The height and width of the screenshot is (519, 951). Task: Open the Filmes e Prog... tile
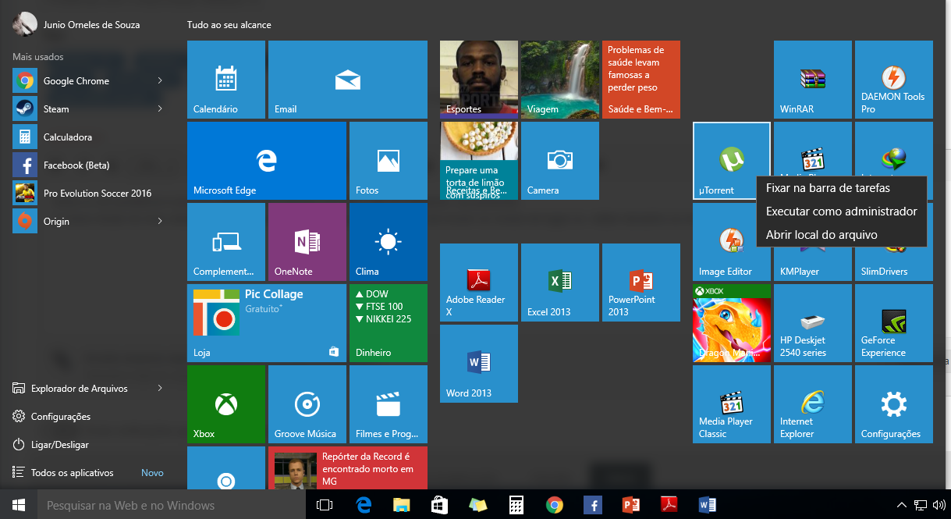pyautogui.click(x=389, y=403)
